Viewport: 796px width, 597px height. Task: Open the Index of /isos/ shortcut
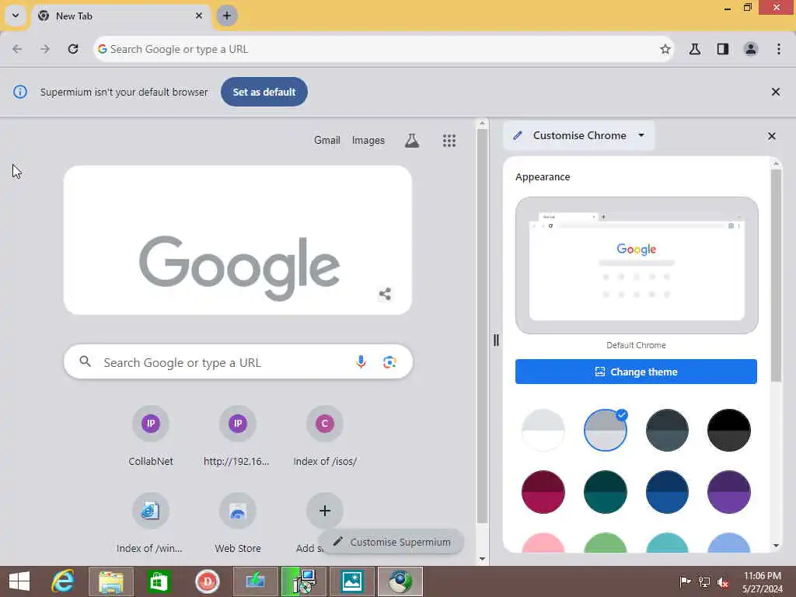pyautogui.click(x=325, y=438)
